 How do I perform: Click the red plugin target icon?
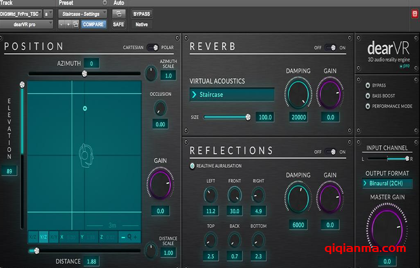coord(414,17)
